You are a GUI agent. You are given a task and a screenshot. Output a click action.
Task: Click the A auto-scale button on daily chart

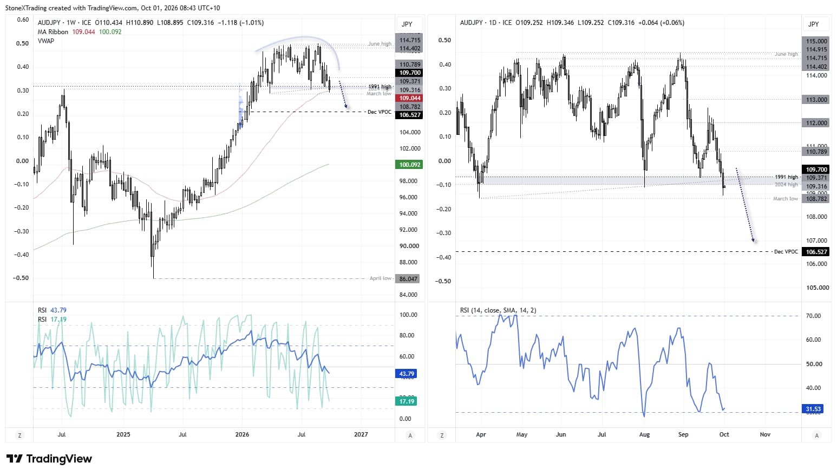(816, 435)
